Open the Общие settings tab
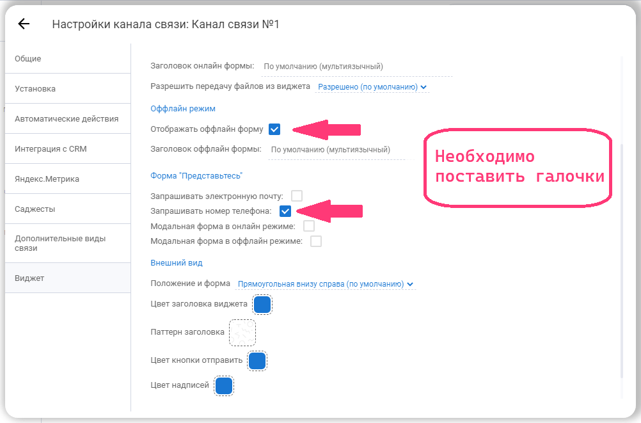 click(28, 59)
